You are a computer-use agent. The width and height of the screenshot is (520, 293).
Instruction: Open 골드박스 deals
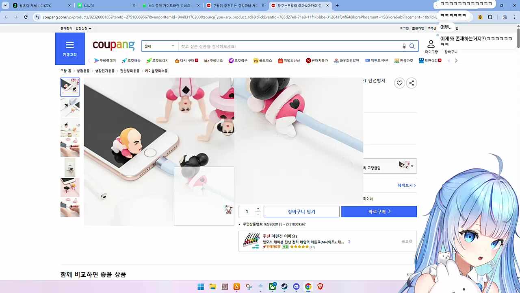click(x=263, y=61)
